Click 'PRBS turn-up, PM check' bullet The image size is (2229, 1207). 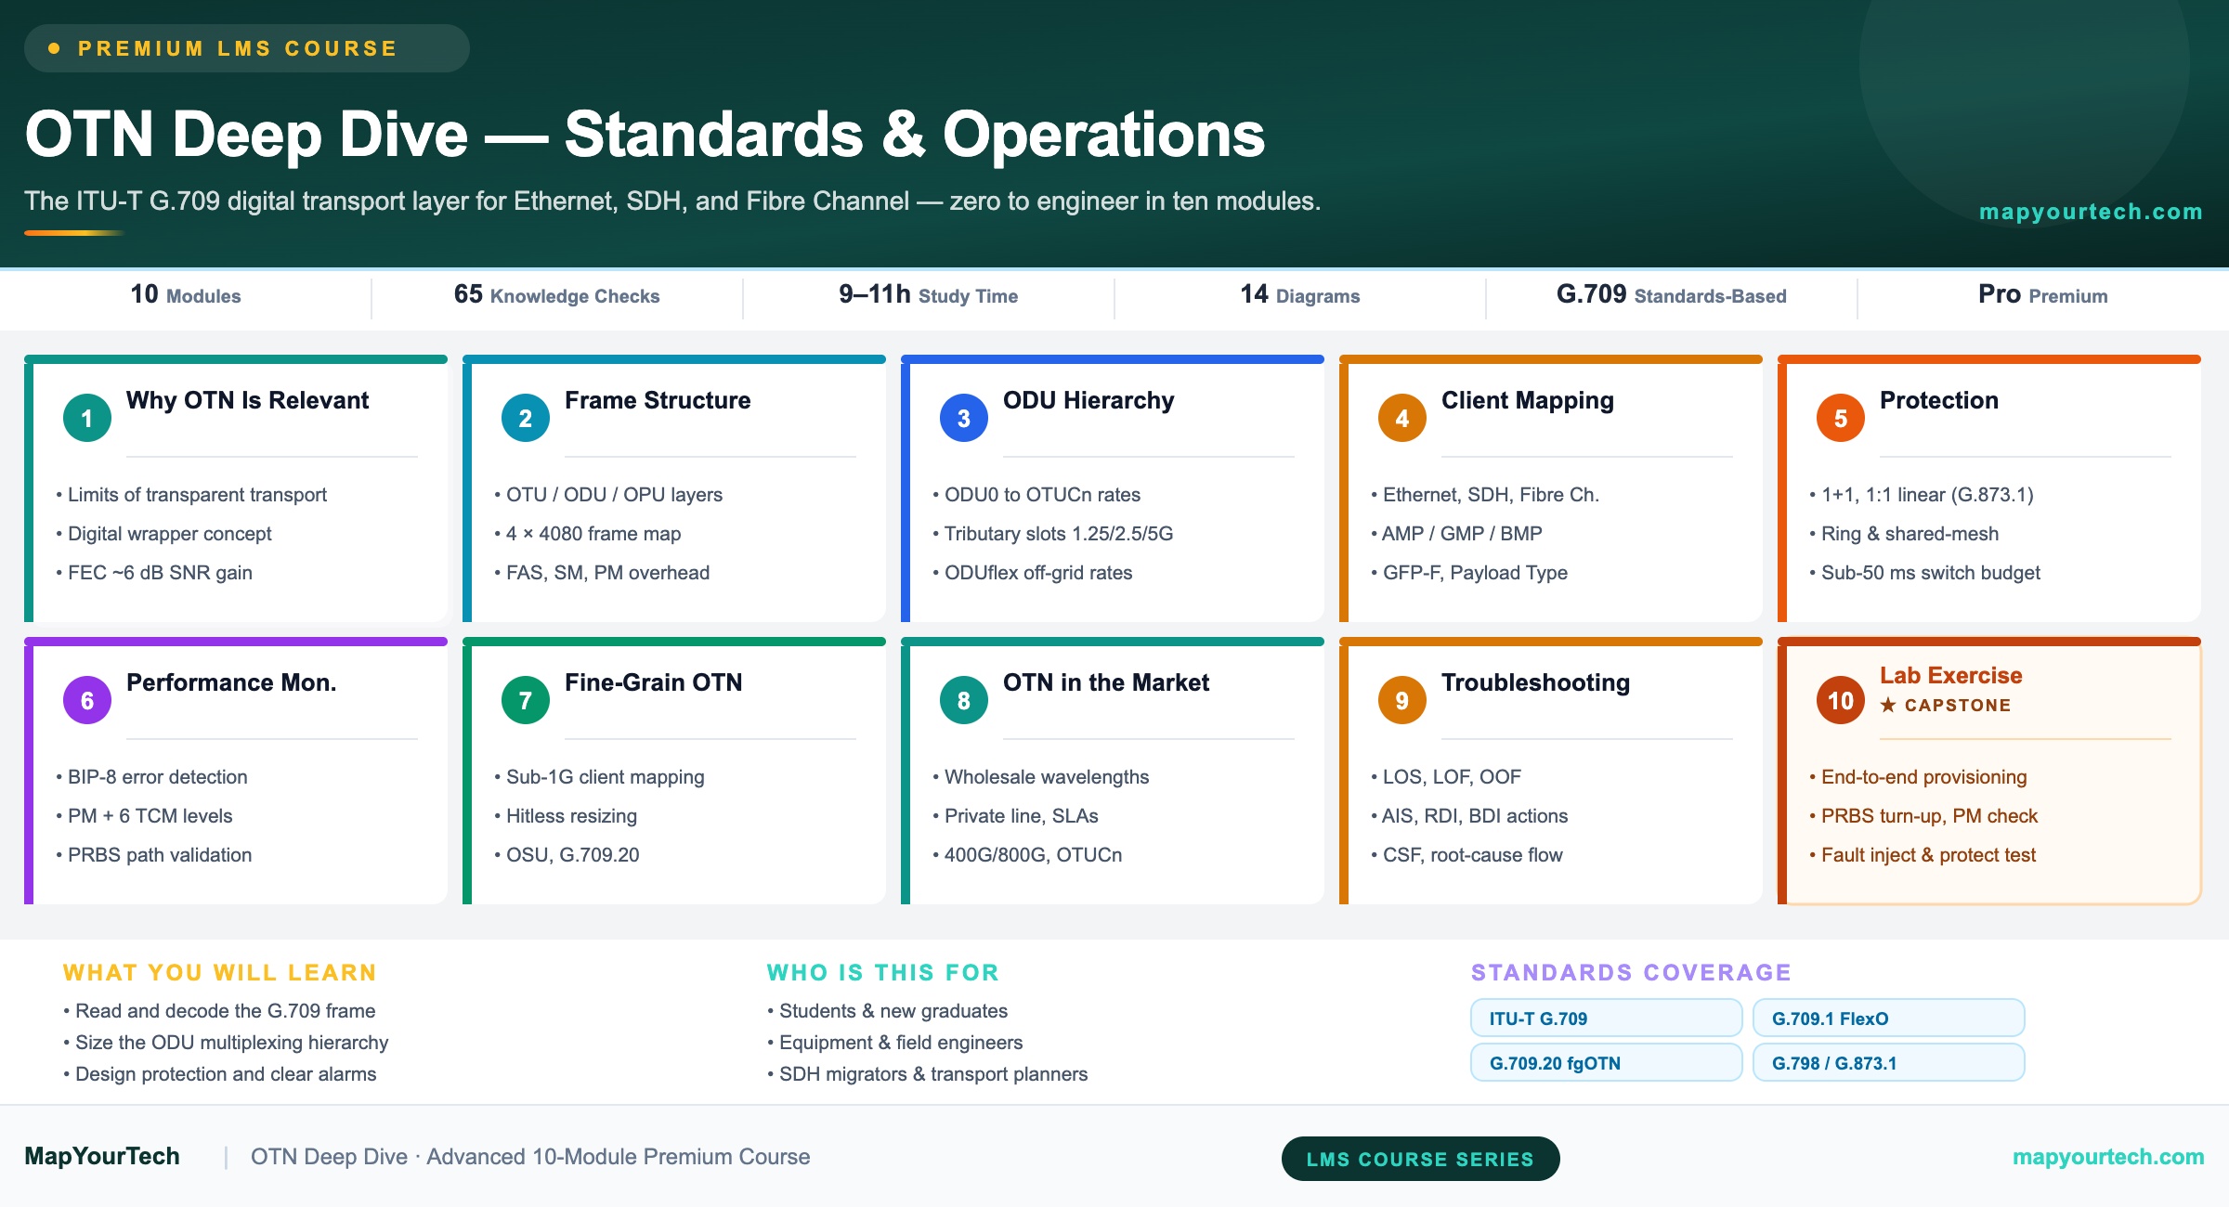point(1923,816)
